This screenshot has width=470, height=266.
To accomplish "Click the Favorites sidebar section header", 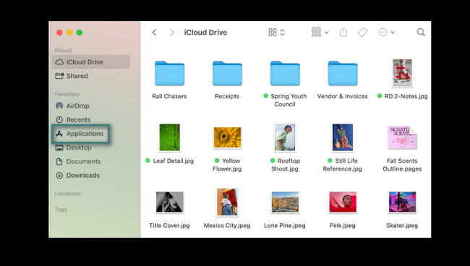I will [x=67, y=94].
